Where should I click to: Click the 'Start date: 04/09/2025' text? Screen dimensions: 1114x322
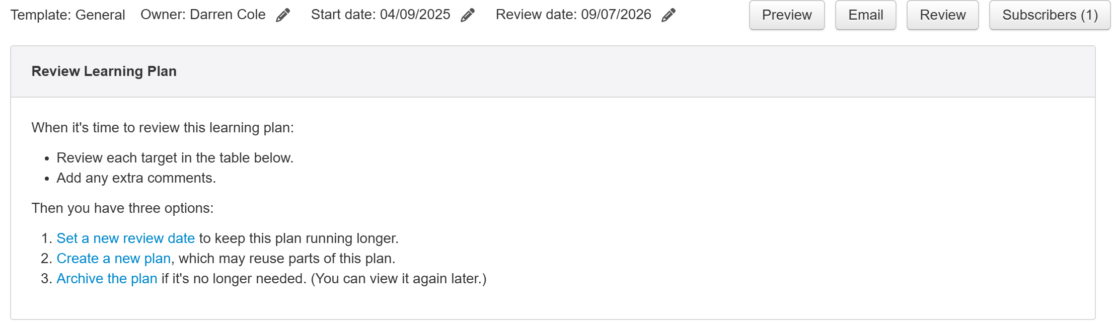pyautogui.click(x=381, y=15)
